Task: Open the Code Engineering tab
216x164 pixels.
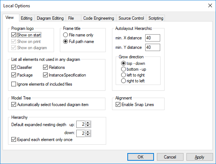Action: pos(99,18)
